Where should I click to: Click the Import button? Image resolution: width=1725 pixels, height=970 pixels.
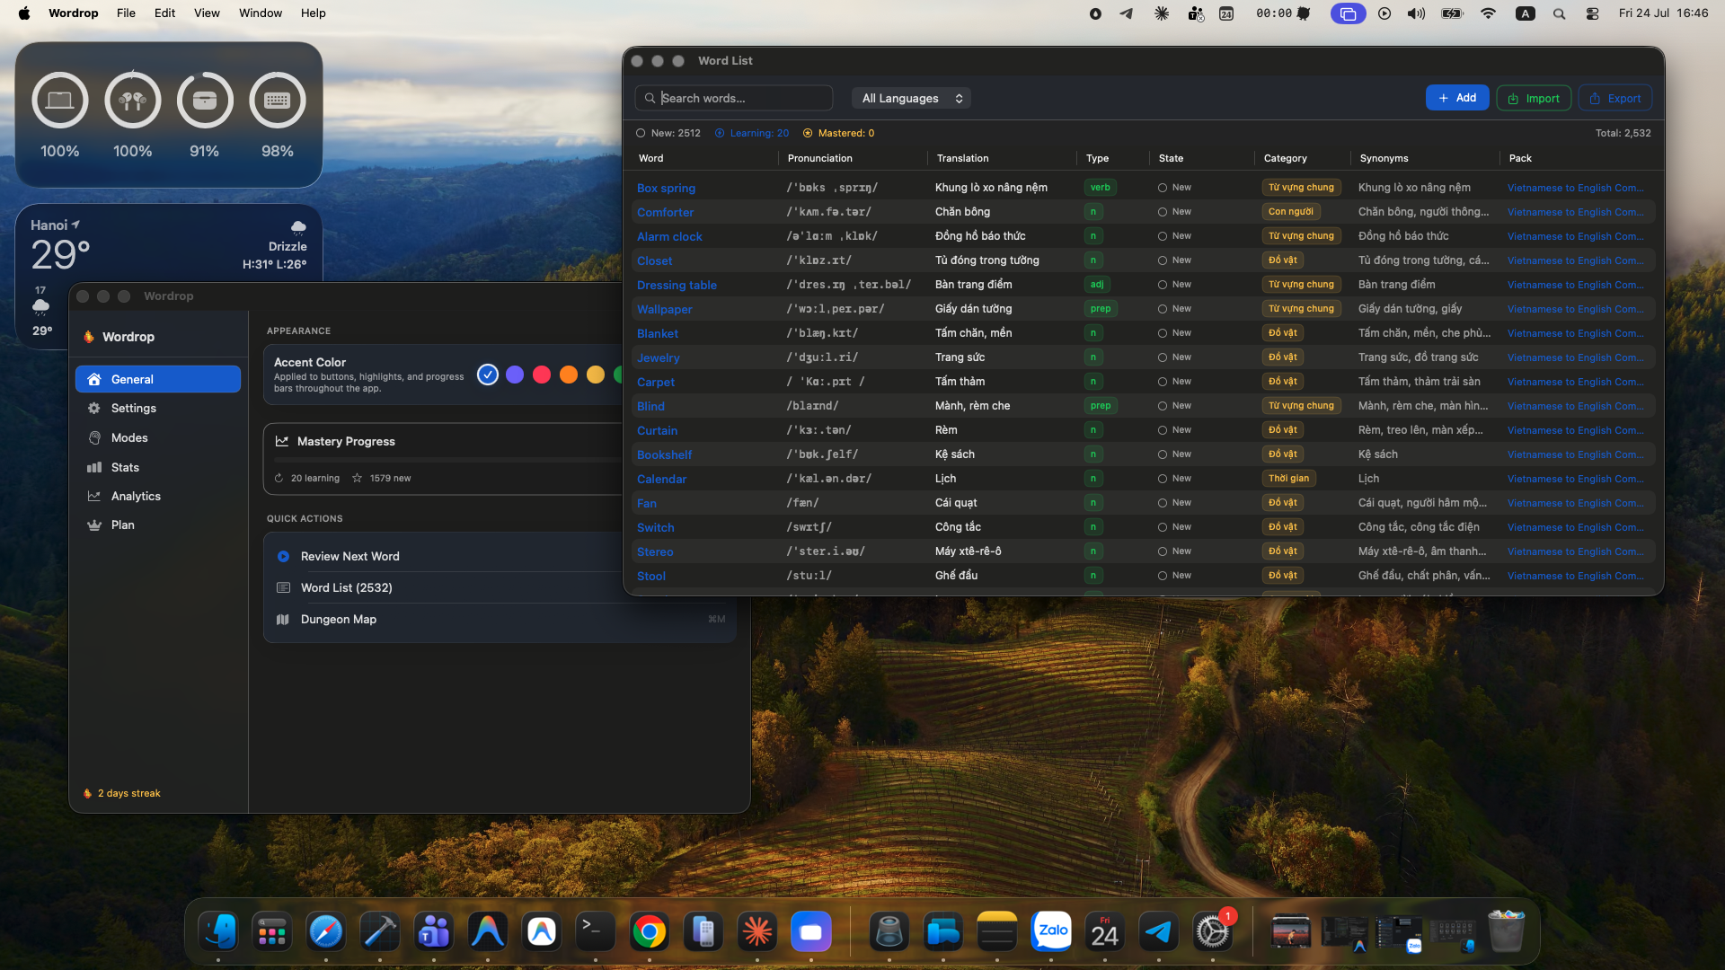[x=1534, y=98]
